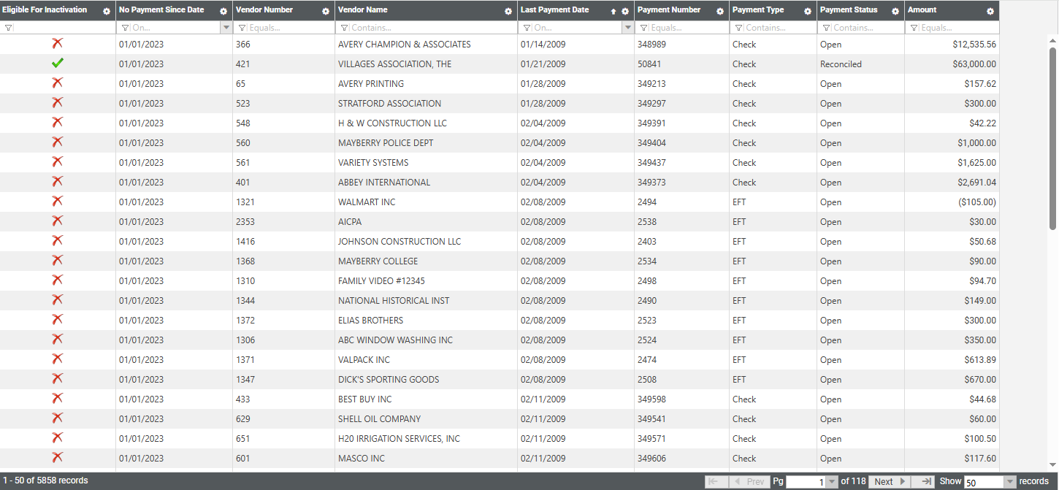Open Last Payment Date filter dropdown arrow

coord(627,28)
